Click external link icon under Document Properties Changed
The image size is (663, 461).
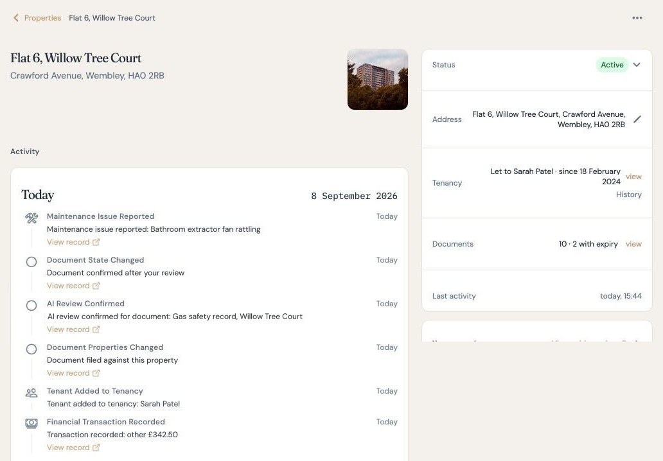pos(96,373)
